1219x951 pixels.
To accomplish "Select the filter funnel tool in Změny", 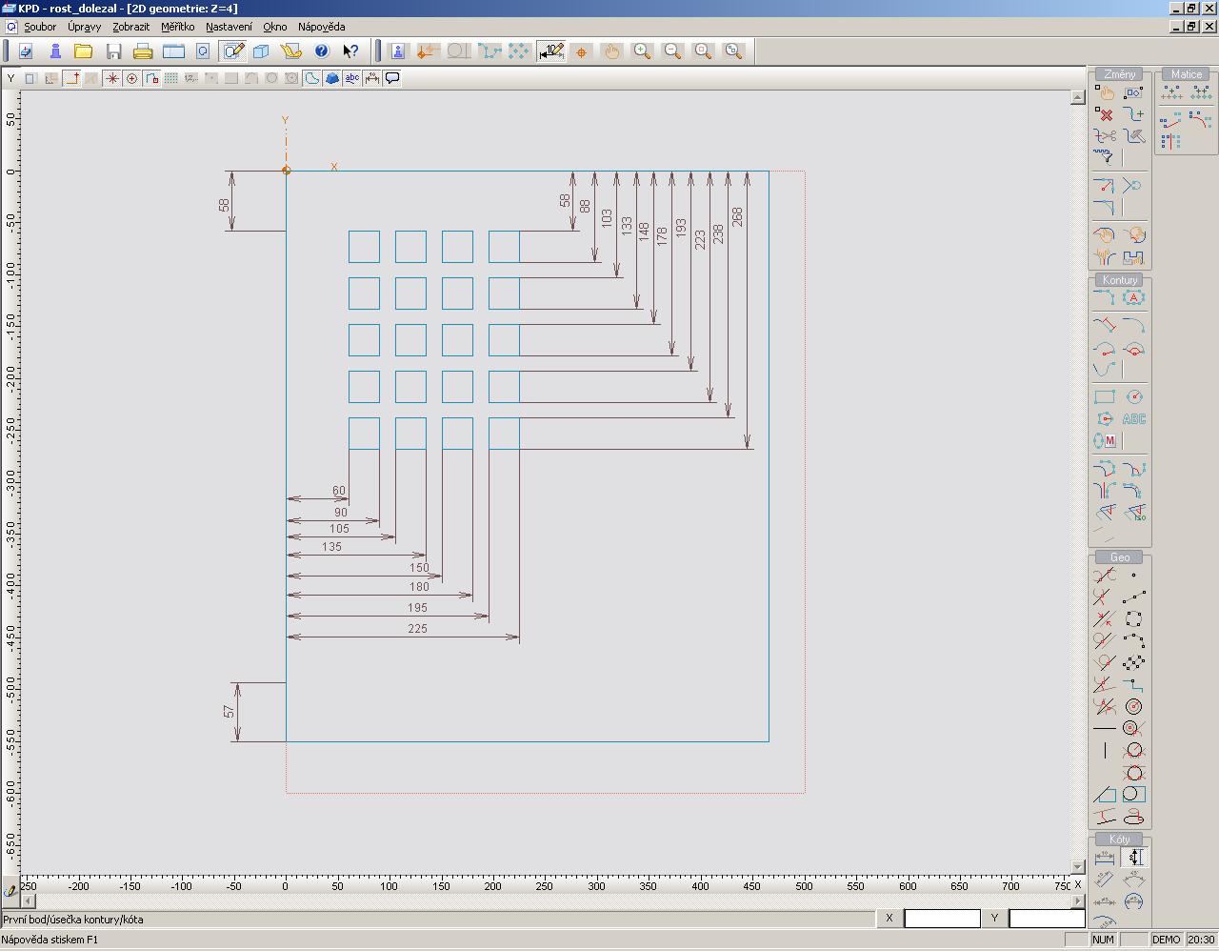I will coord(1104,157).
